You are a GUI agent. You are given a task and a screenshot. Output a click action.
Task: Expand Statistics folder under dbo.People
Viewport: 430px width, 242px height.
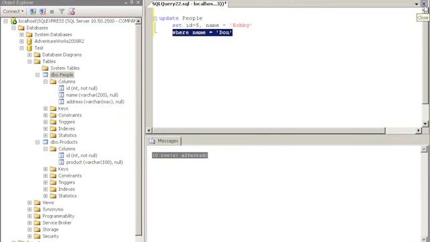(x=46, y=135)
